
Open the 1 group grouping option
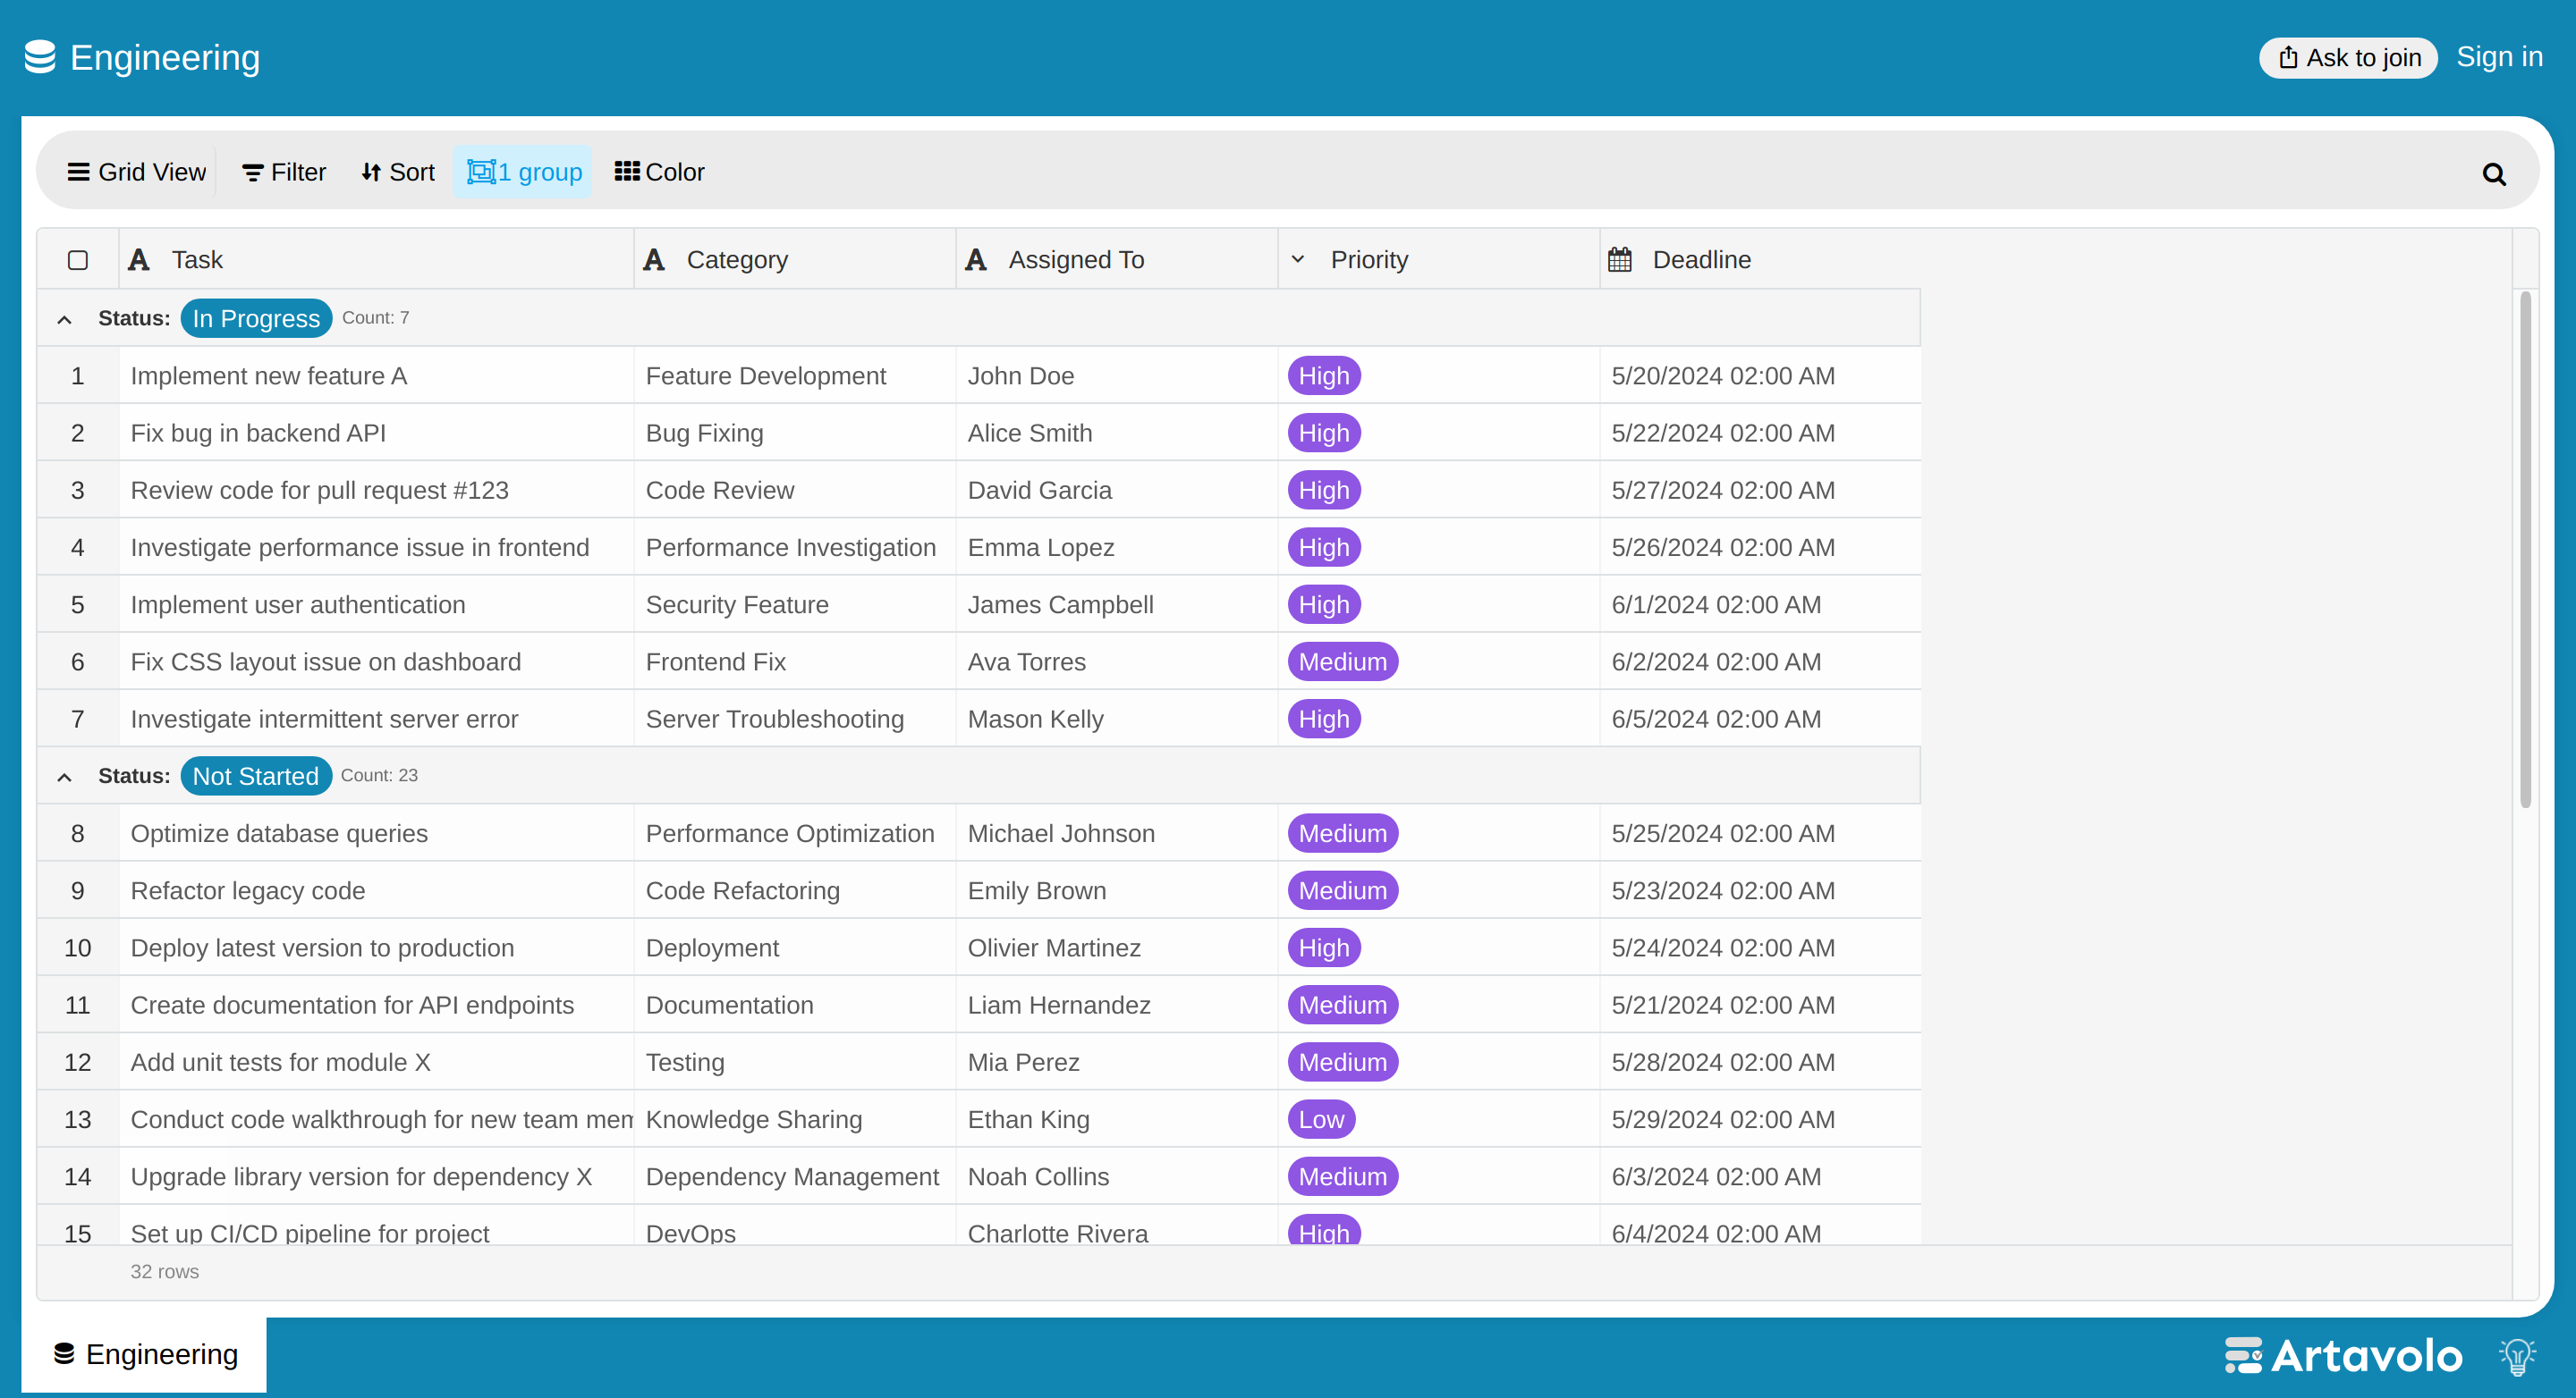pos(524,172)
